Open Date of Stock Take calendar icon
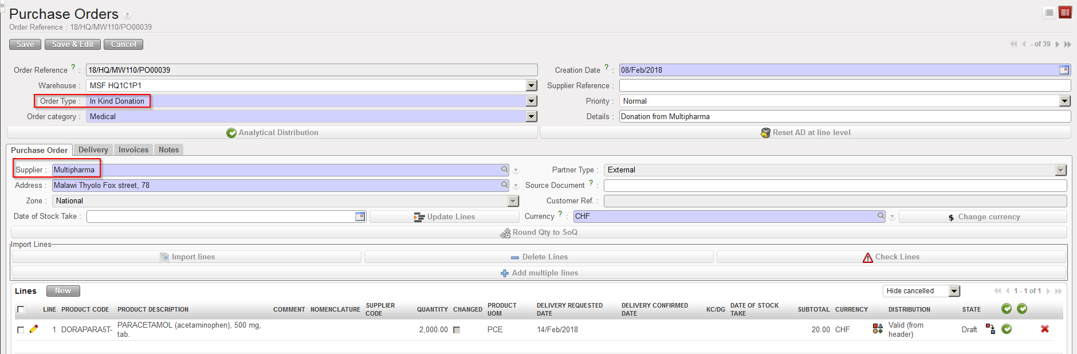The height and width of the screenshot is (354, 1077). click(x=360, y=217)
